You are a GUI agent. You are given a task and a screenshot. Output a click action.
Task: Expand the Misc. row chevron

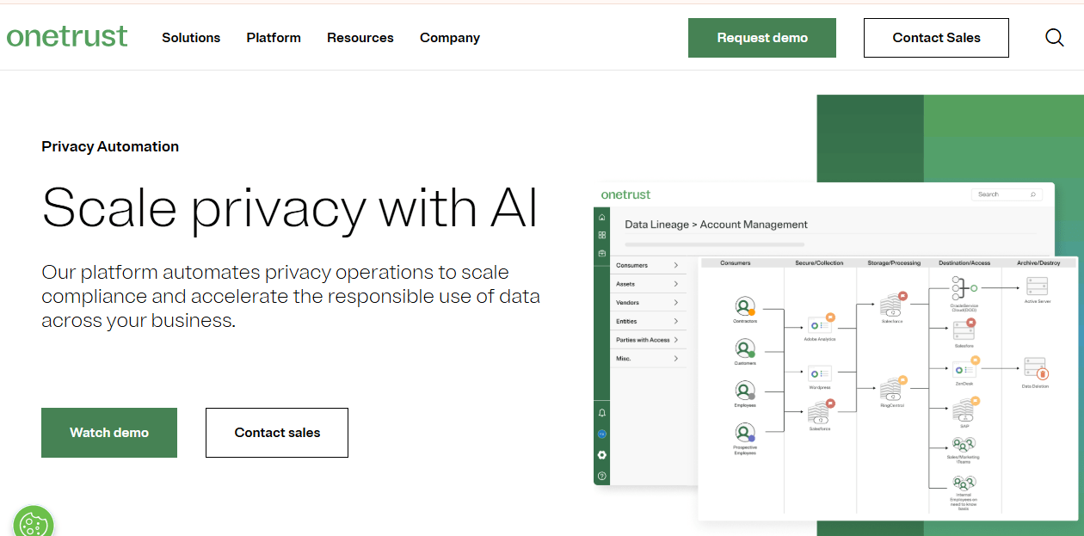point(676,358)
